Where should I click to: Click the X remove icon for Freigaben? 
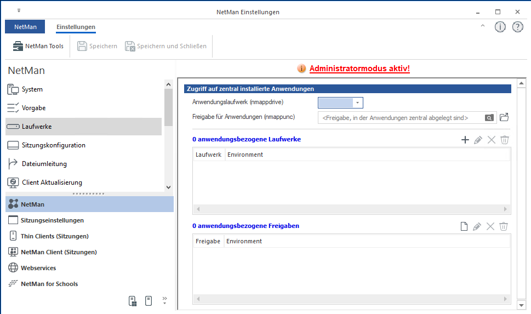[x=490, y=226]
